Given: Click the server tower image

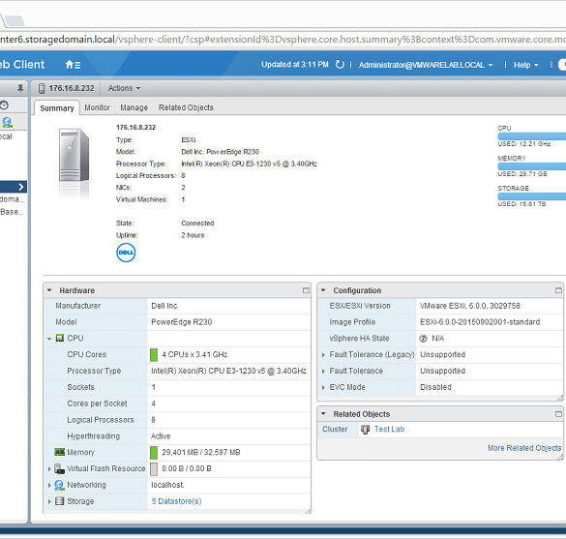Looking at the screenshot, I should (x=74, y=155).
